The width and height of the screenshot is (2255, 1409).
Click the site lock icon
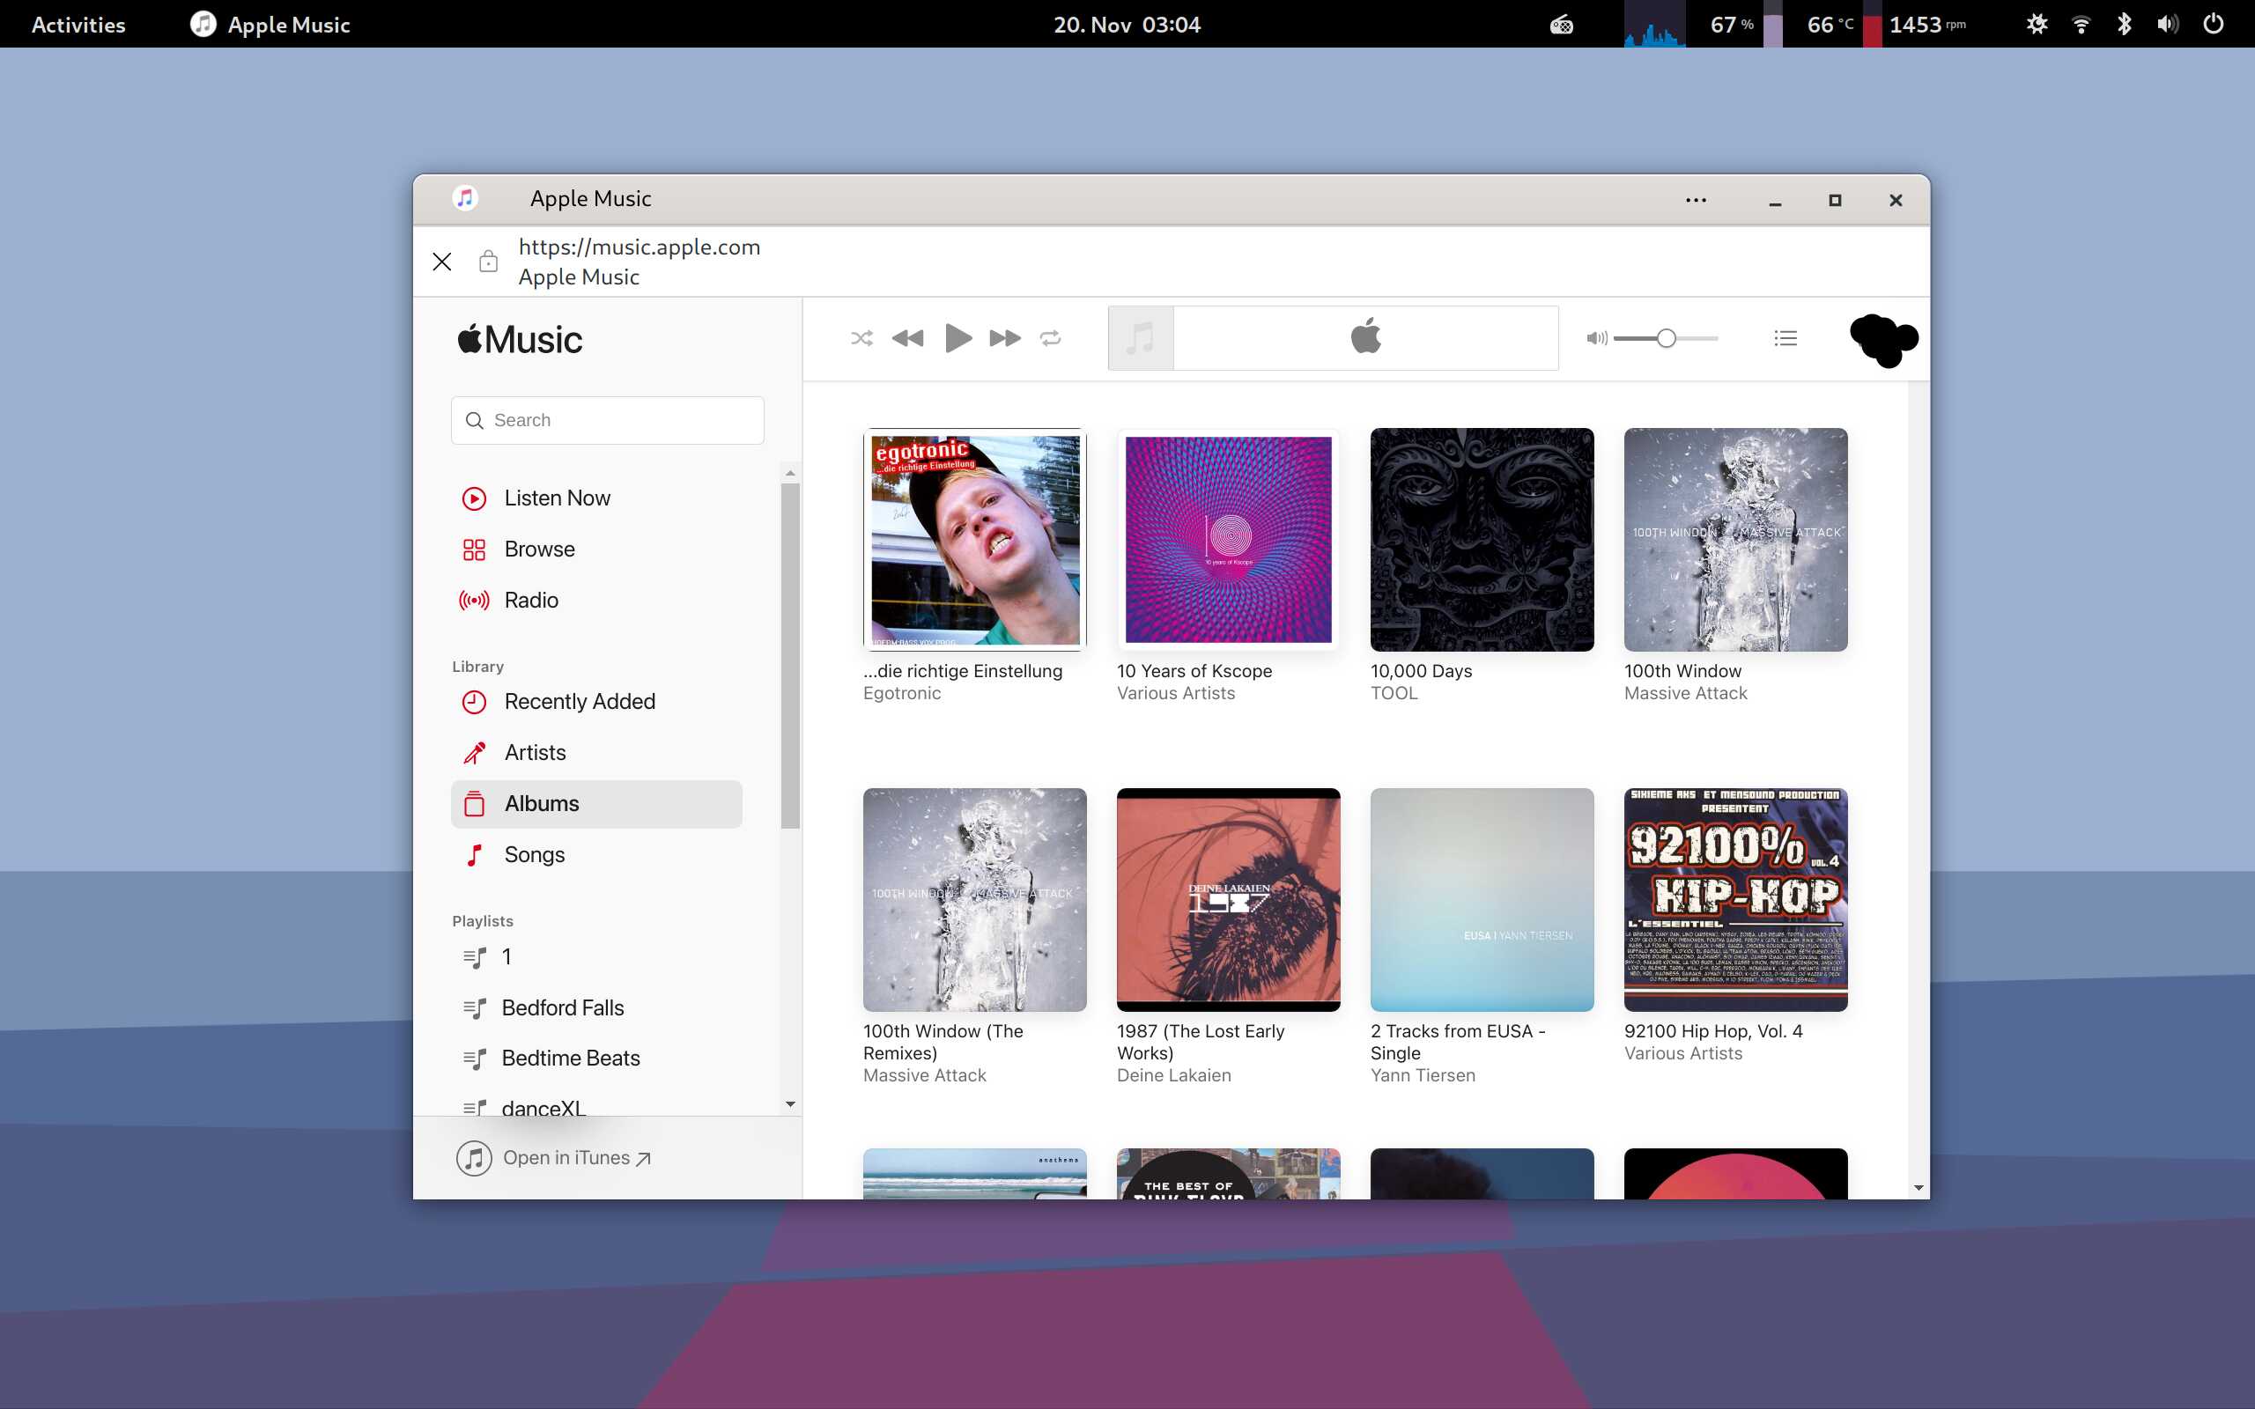coord(488,262)
